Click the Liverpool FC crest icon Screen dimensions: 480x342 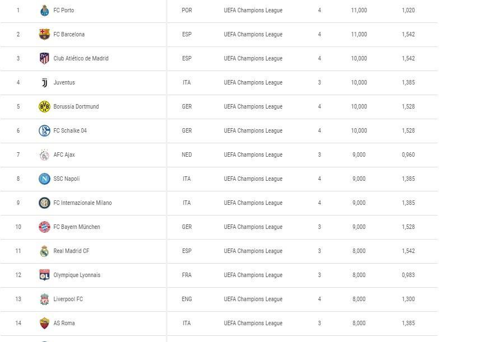point(44,299)
